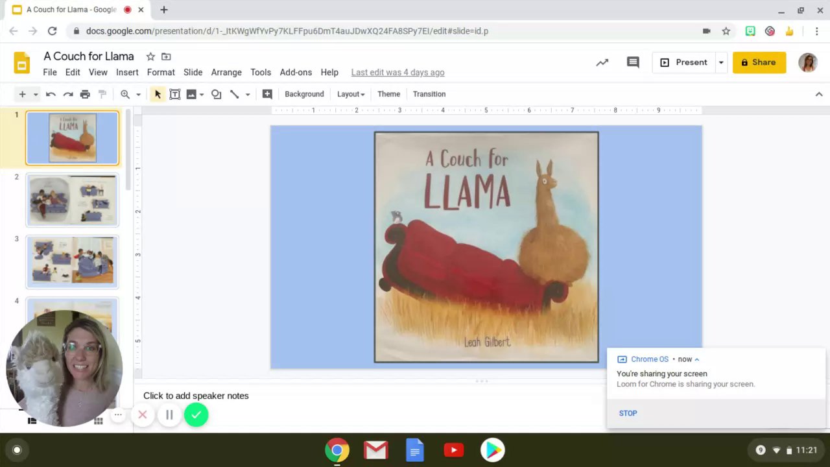Open the Help menu
Image resolution: width=830 pixels, height=467 pixels.
pyautogui.click(x=329, y=73)
